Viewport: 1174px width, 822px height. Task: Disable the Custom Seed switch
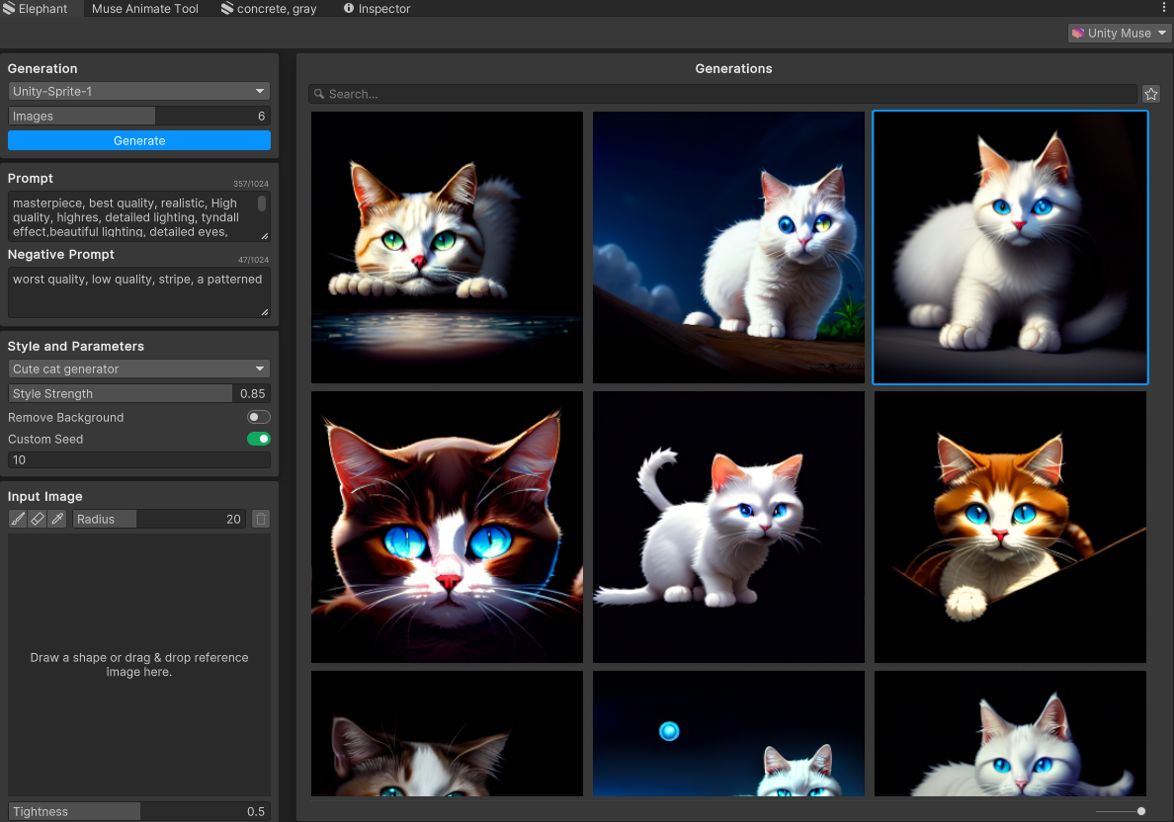pyautogui.click(x=258, y=439)
